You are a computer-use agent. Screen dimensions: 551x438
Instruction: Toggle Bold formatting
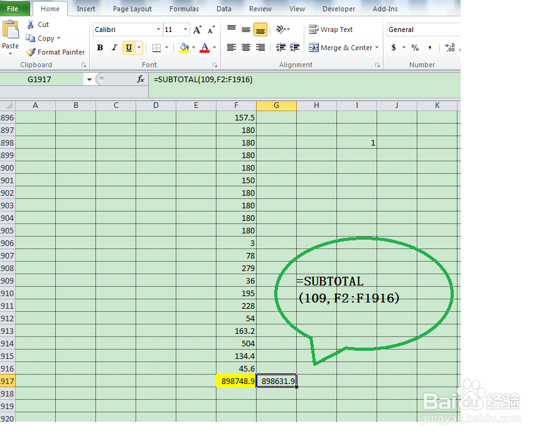point(100,48)
